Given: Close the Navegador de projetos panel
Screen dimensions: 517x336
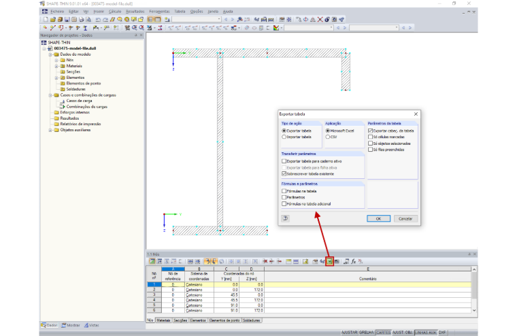Looking at the screenshot, I should (x=141, y=35).
